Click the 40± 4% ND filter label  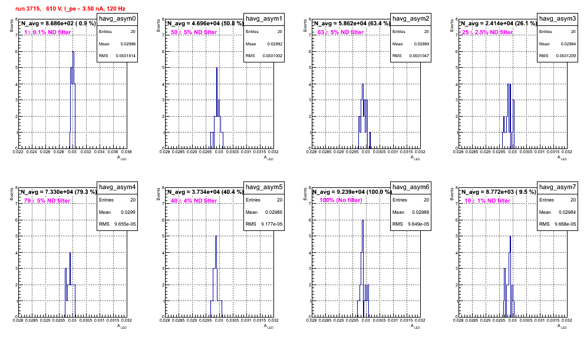[x=194, y=201]
